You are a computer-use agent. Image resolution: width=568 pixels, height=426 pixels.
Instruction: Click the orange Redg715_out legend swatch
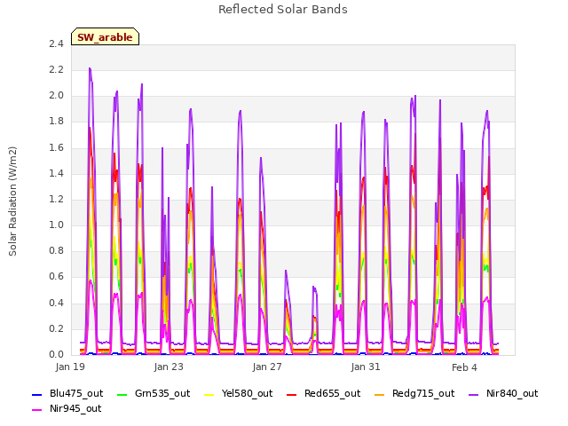pyautogui.click(x=379, y=394)
